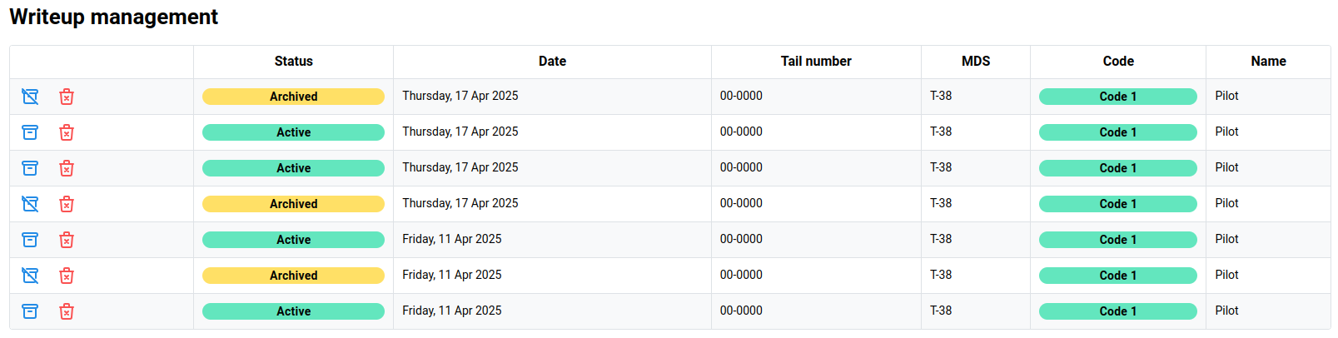Delete the last row writeup
Viewport: 1338px width, 338px height.
tap(67, 311)
